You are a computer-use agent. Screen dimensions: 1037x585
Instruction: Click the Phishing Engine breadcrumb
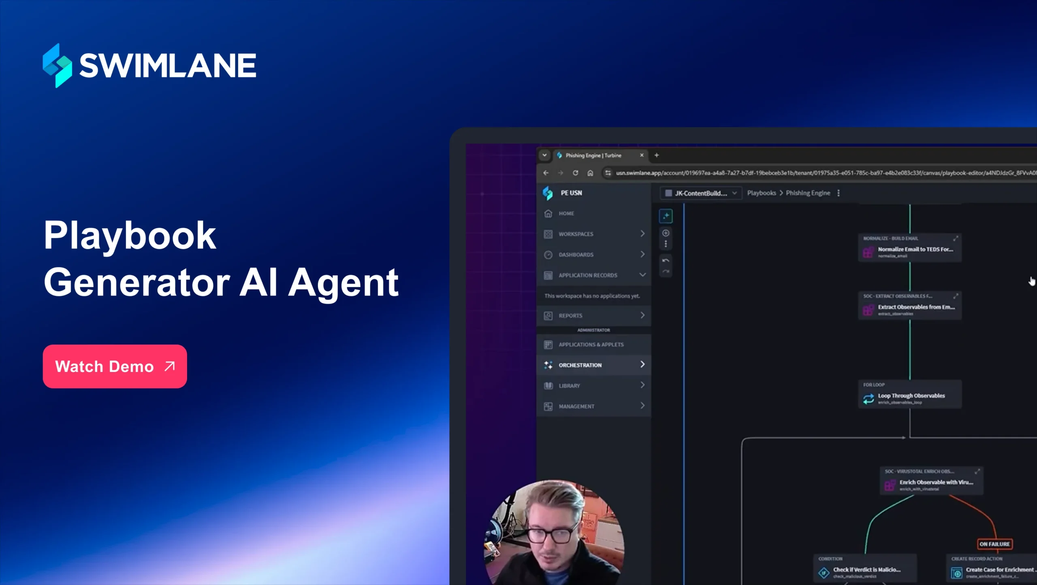pyautogui.click(x=808, y=193)
